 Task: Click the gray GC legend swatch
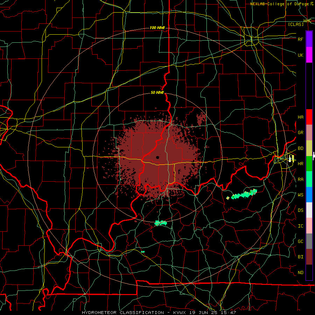[x=309, y=241]
